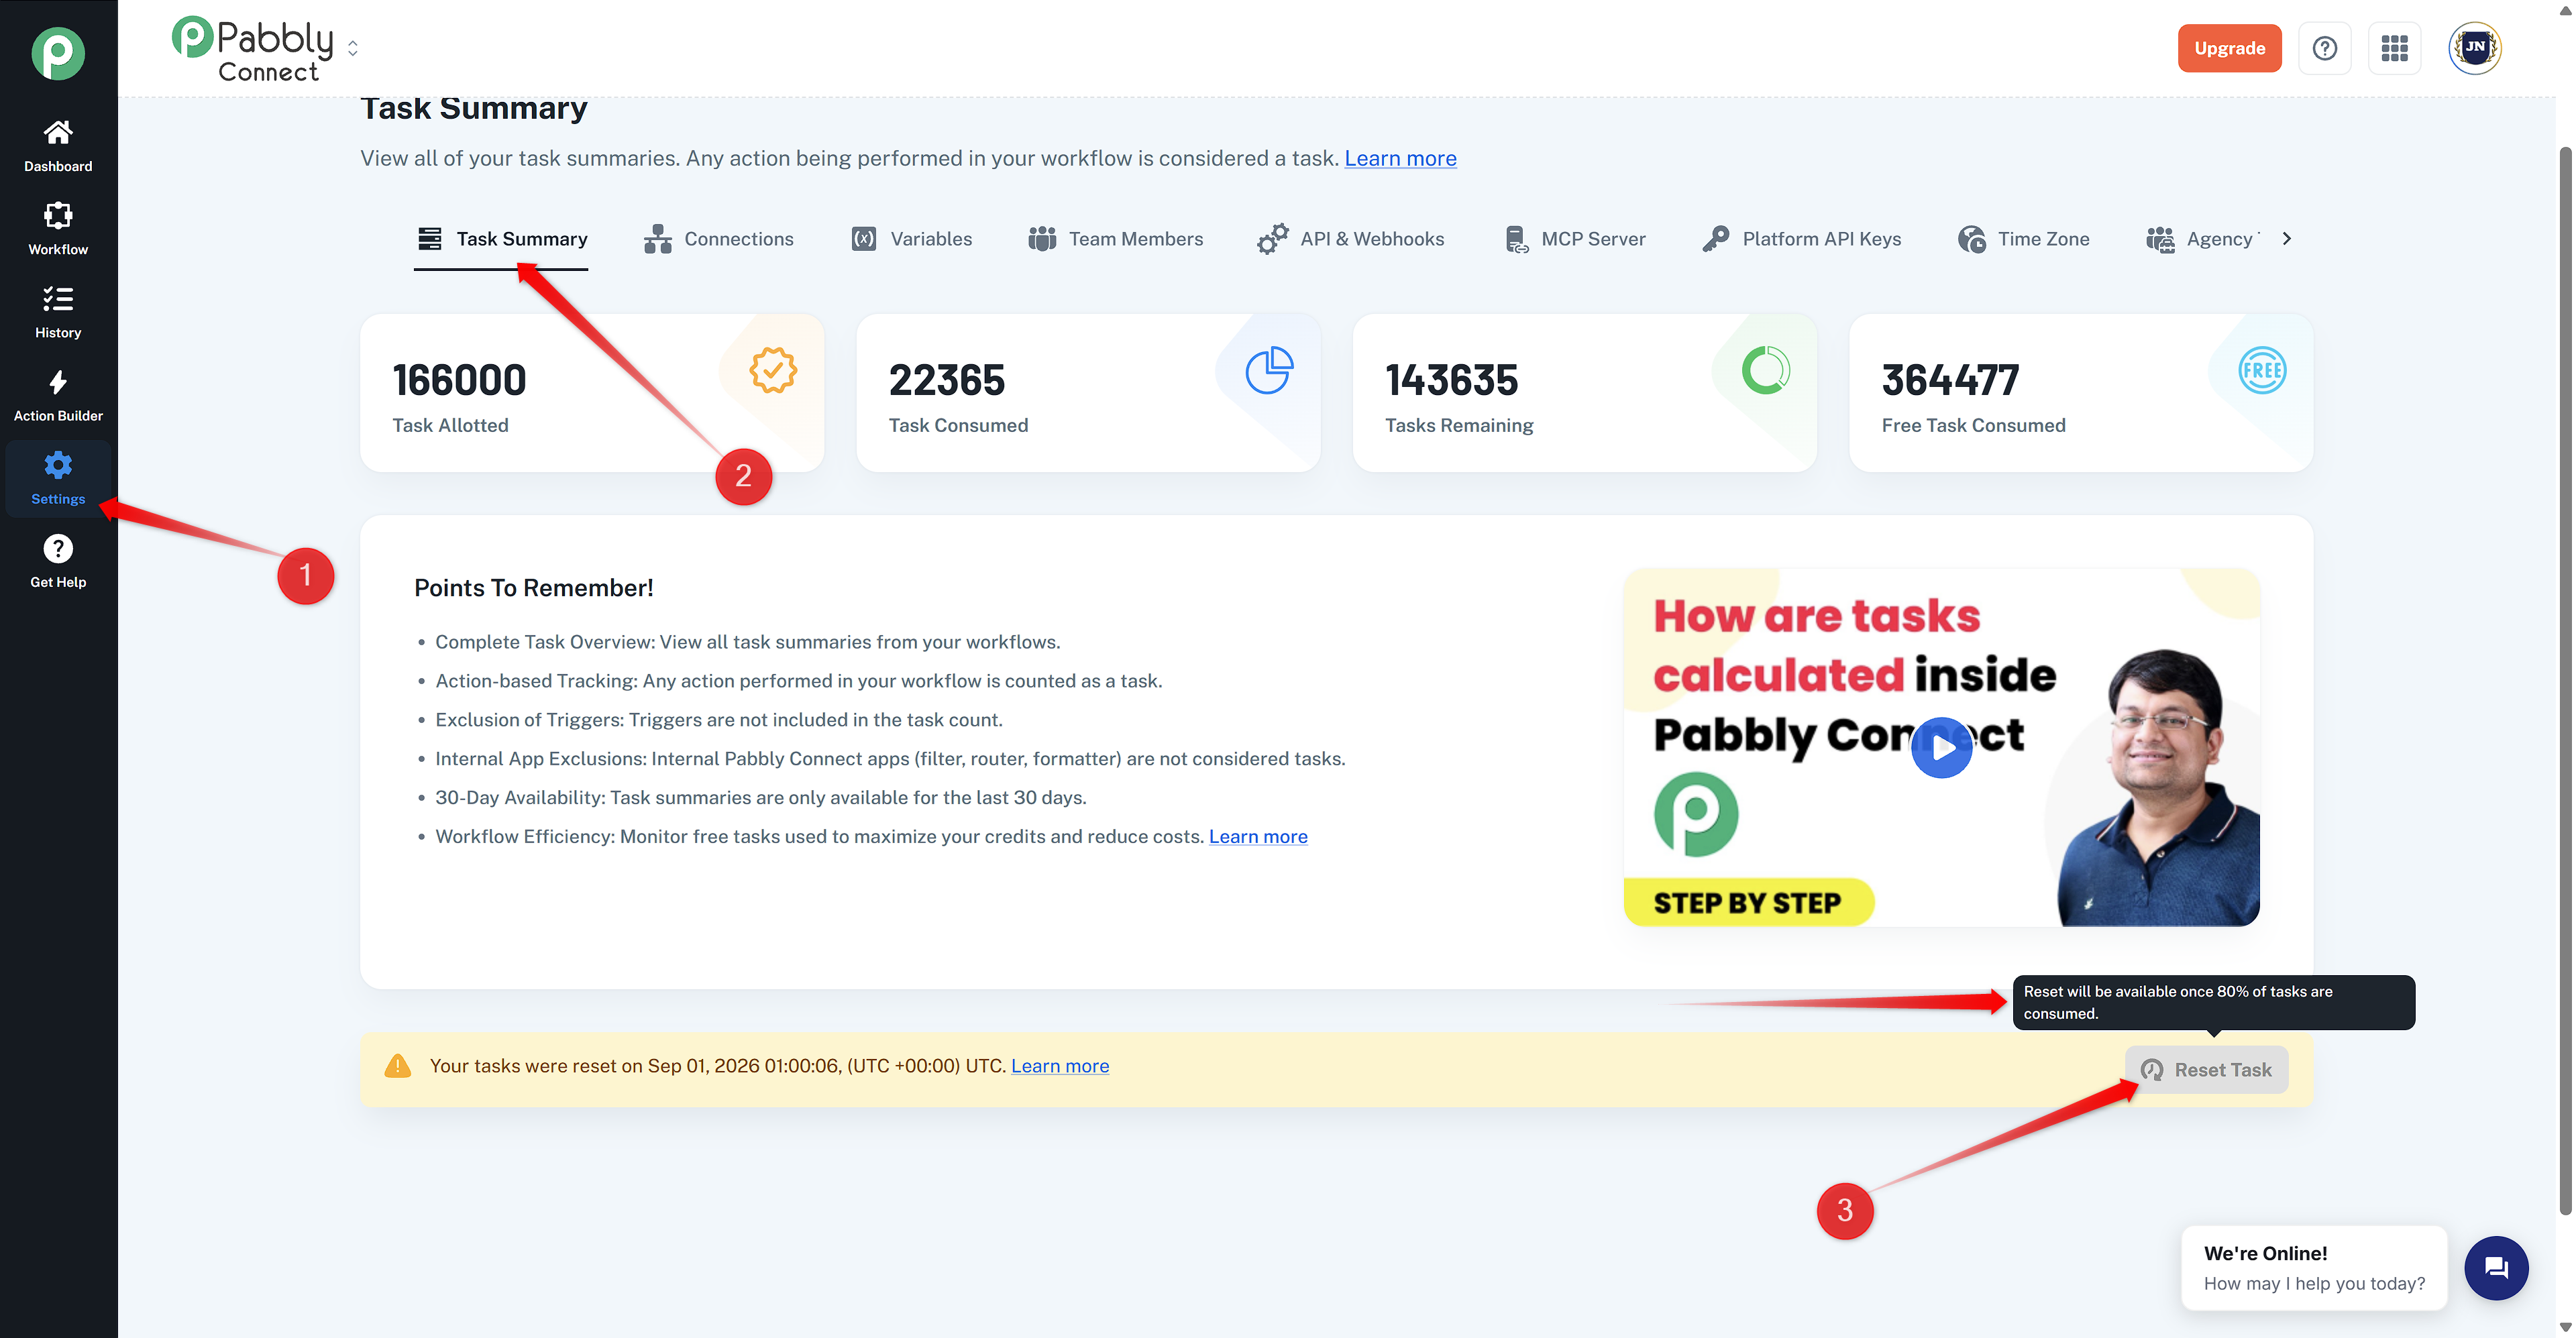The image size is (2576, 1338).
Task: Click the 166000 Task Allotted value
Action: (459, 380)
